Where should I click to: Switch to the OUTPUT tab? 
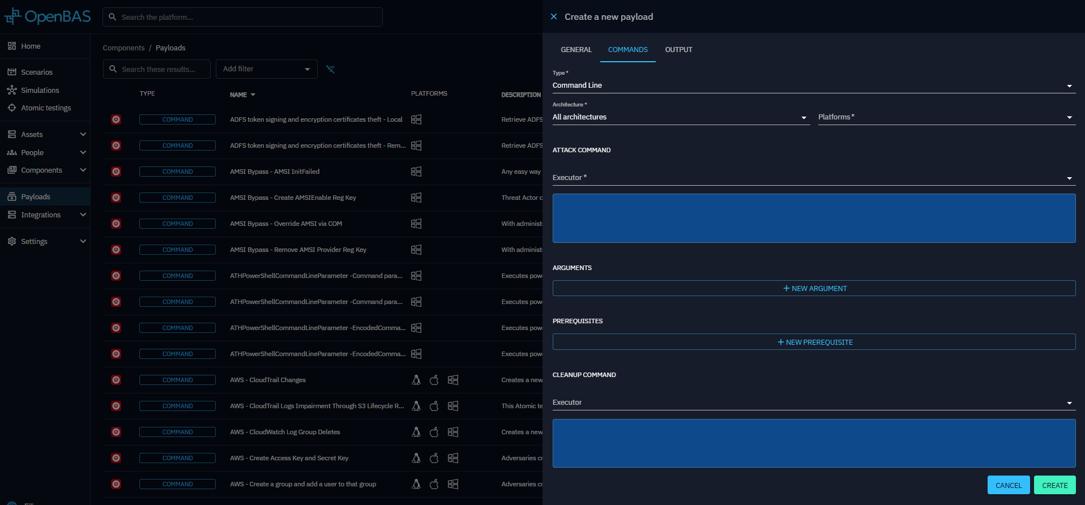678,50
